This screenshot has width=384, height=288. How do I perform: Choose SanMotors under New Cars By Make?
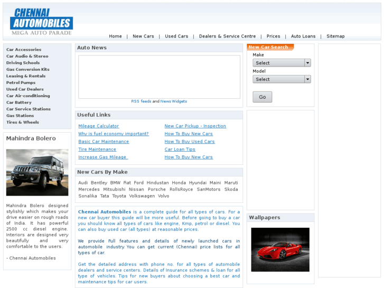coord(209,190)
